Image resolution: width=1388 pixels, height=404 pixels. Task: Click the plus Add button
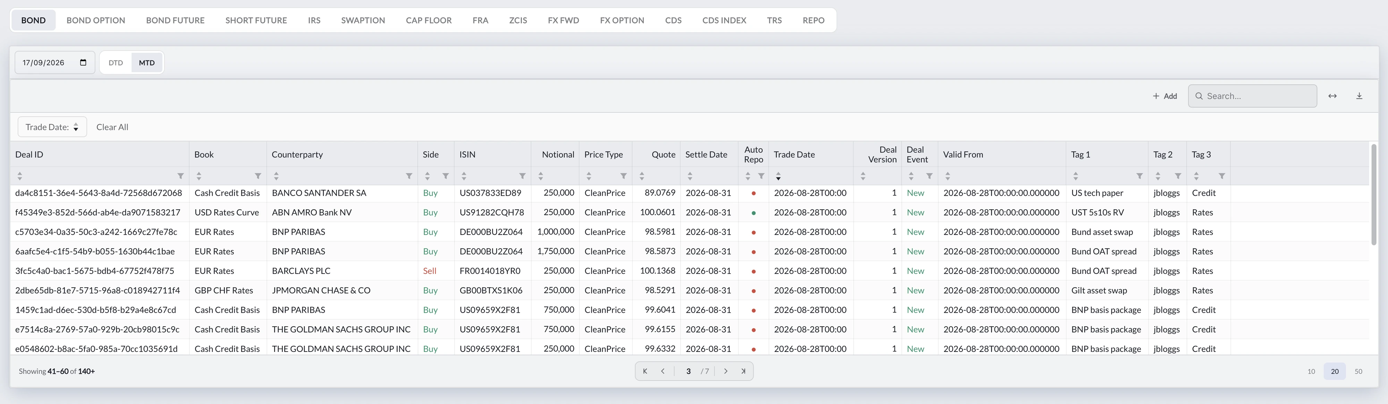coord(1165,96)
